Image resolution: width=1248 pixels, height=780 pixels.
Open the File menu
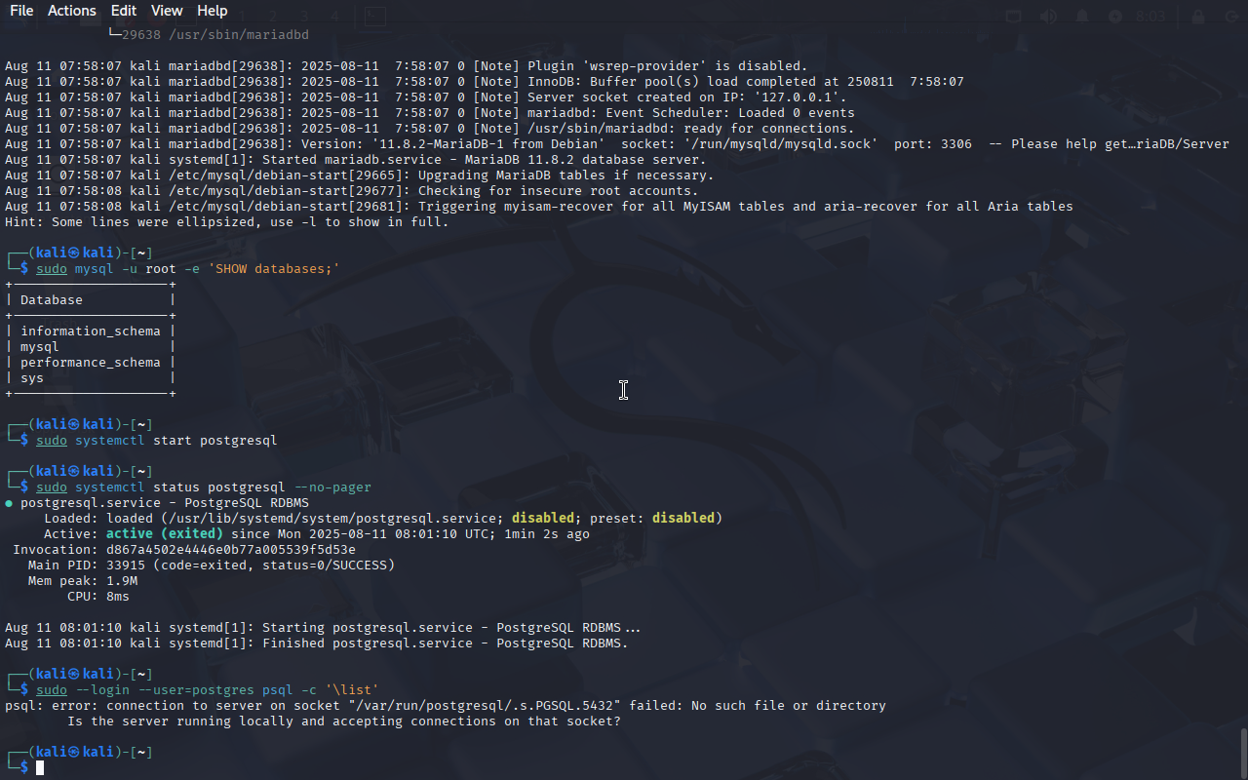coord(21,11)
